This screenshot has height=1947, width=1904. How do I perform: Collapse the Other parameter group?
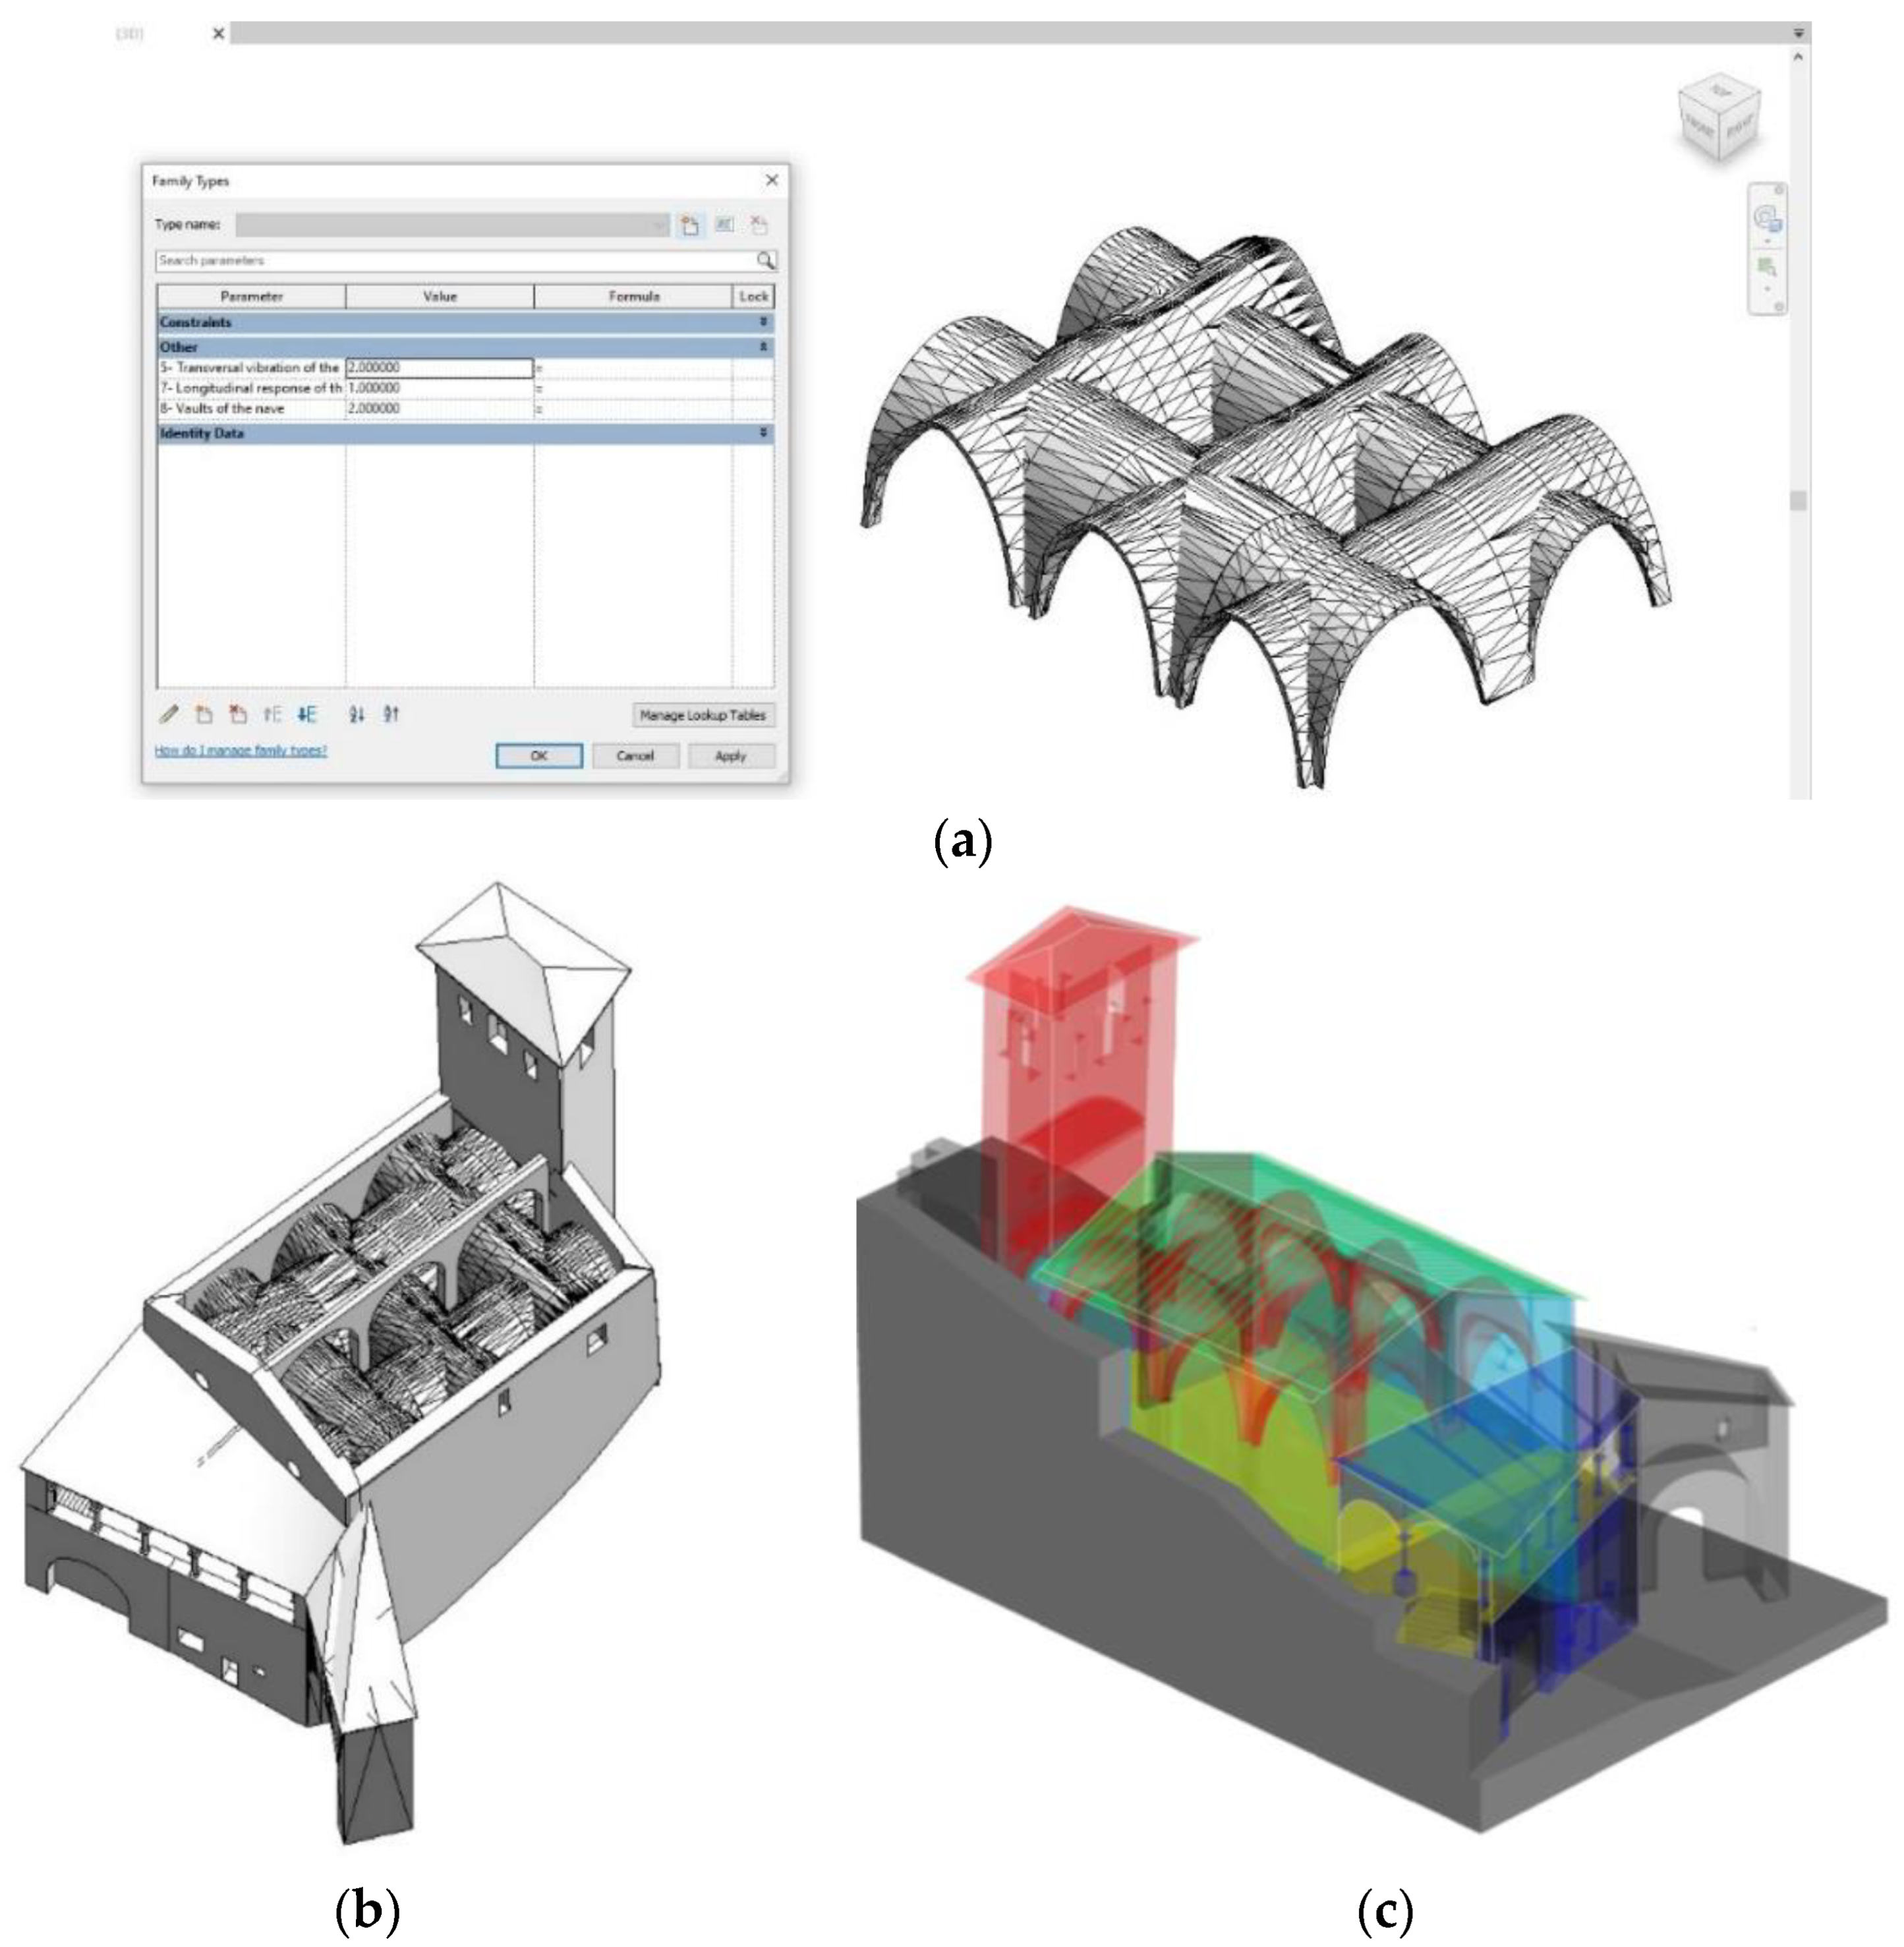[x=763, y=347]
